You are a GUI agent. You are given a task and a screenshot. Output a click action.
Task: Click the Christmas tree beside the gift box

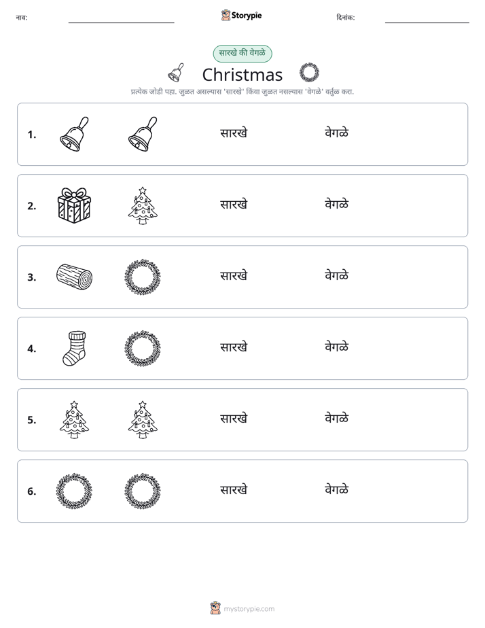click(x=143, y=205)
